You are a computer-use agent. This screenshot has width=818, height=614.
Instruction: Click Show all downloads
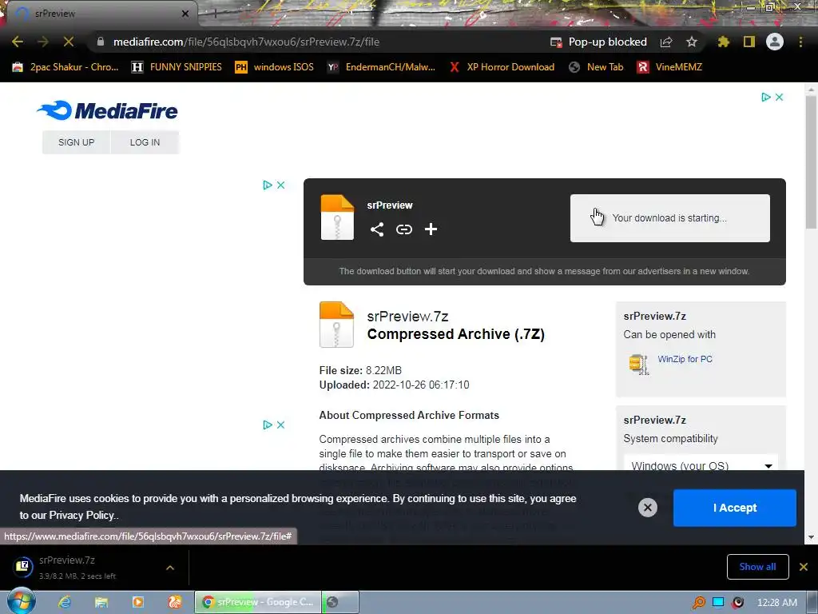(x=757, y=567)
